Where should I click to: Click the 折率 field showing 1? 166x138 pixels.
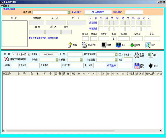(113, 39)
